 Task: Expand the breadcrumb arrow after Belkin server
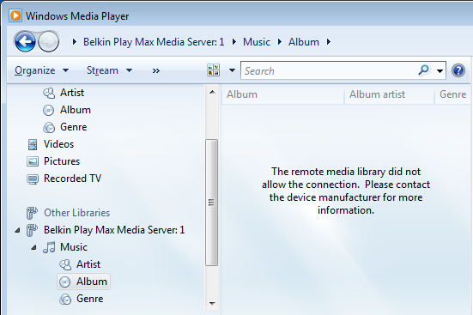(234, 42)
